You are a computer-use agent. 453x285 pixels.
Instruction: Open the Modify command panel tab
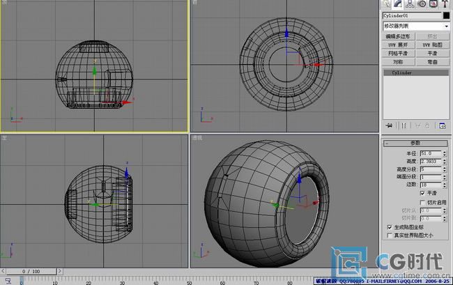(x=398, y=4)
